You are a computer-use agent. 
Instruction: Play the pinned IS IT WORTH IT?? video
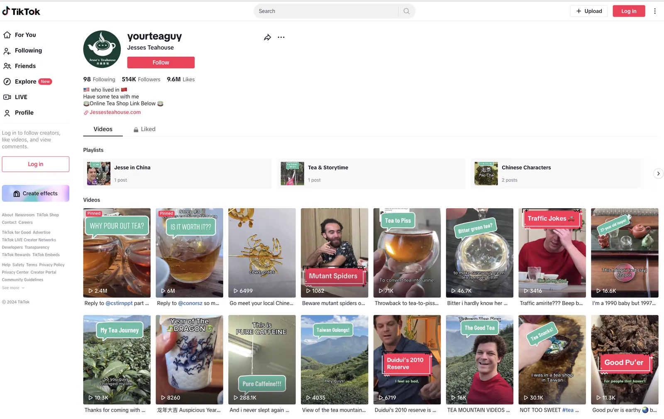pos(190,253)
